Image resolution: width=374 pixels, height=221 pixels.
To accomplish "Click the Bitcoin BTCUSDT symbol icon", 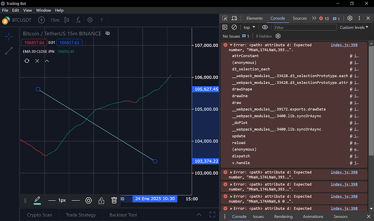I will coord(6,21).
